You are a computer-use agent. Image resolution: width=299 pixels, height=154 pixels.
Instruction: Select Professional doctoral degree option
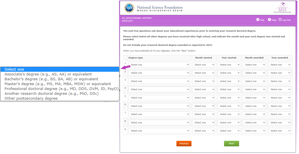(x=61, y=89)
